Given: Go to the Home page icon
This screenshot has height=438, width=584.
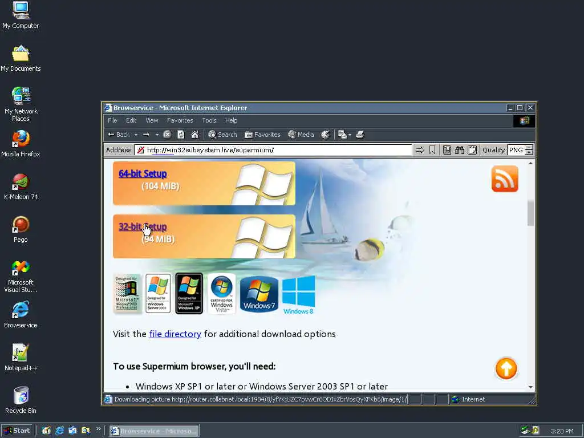Looking at the screenshot, I should click(195, 135).
